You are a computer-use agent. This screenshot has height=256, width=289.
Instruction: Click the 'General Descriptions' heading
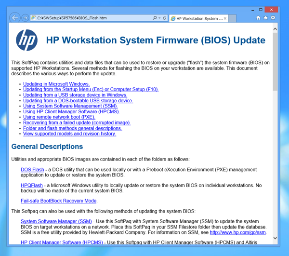point(47,147)
